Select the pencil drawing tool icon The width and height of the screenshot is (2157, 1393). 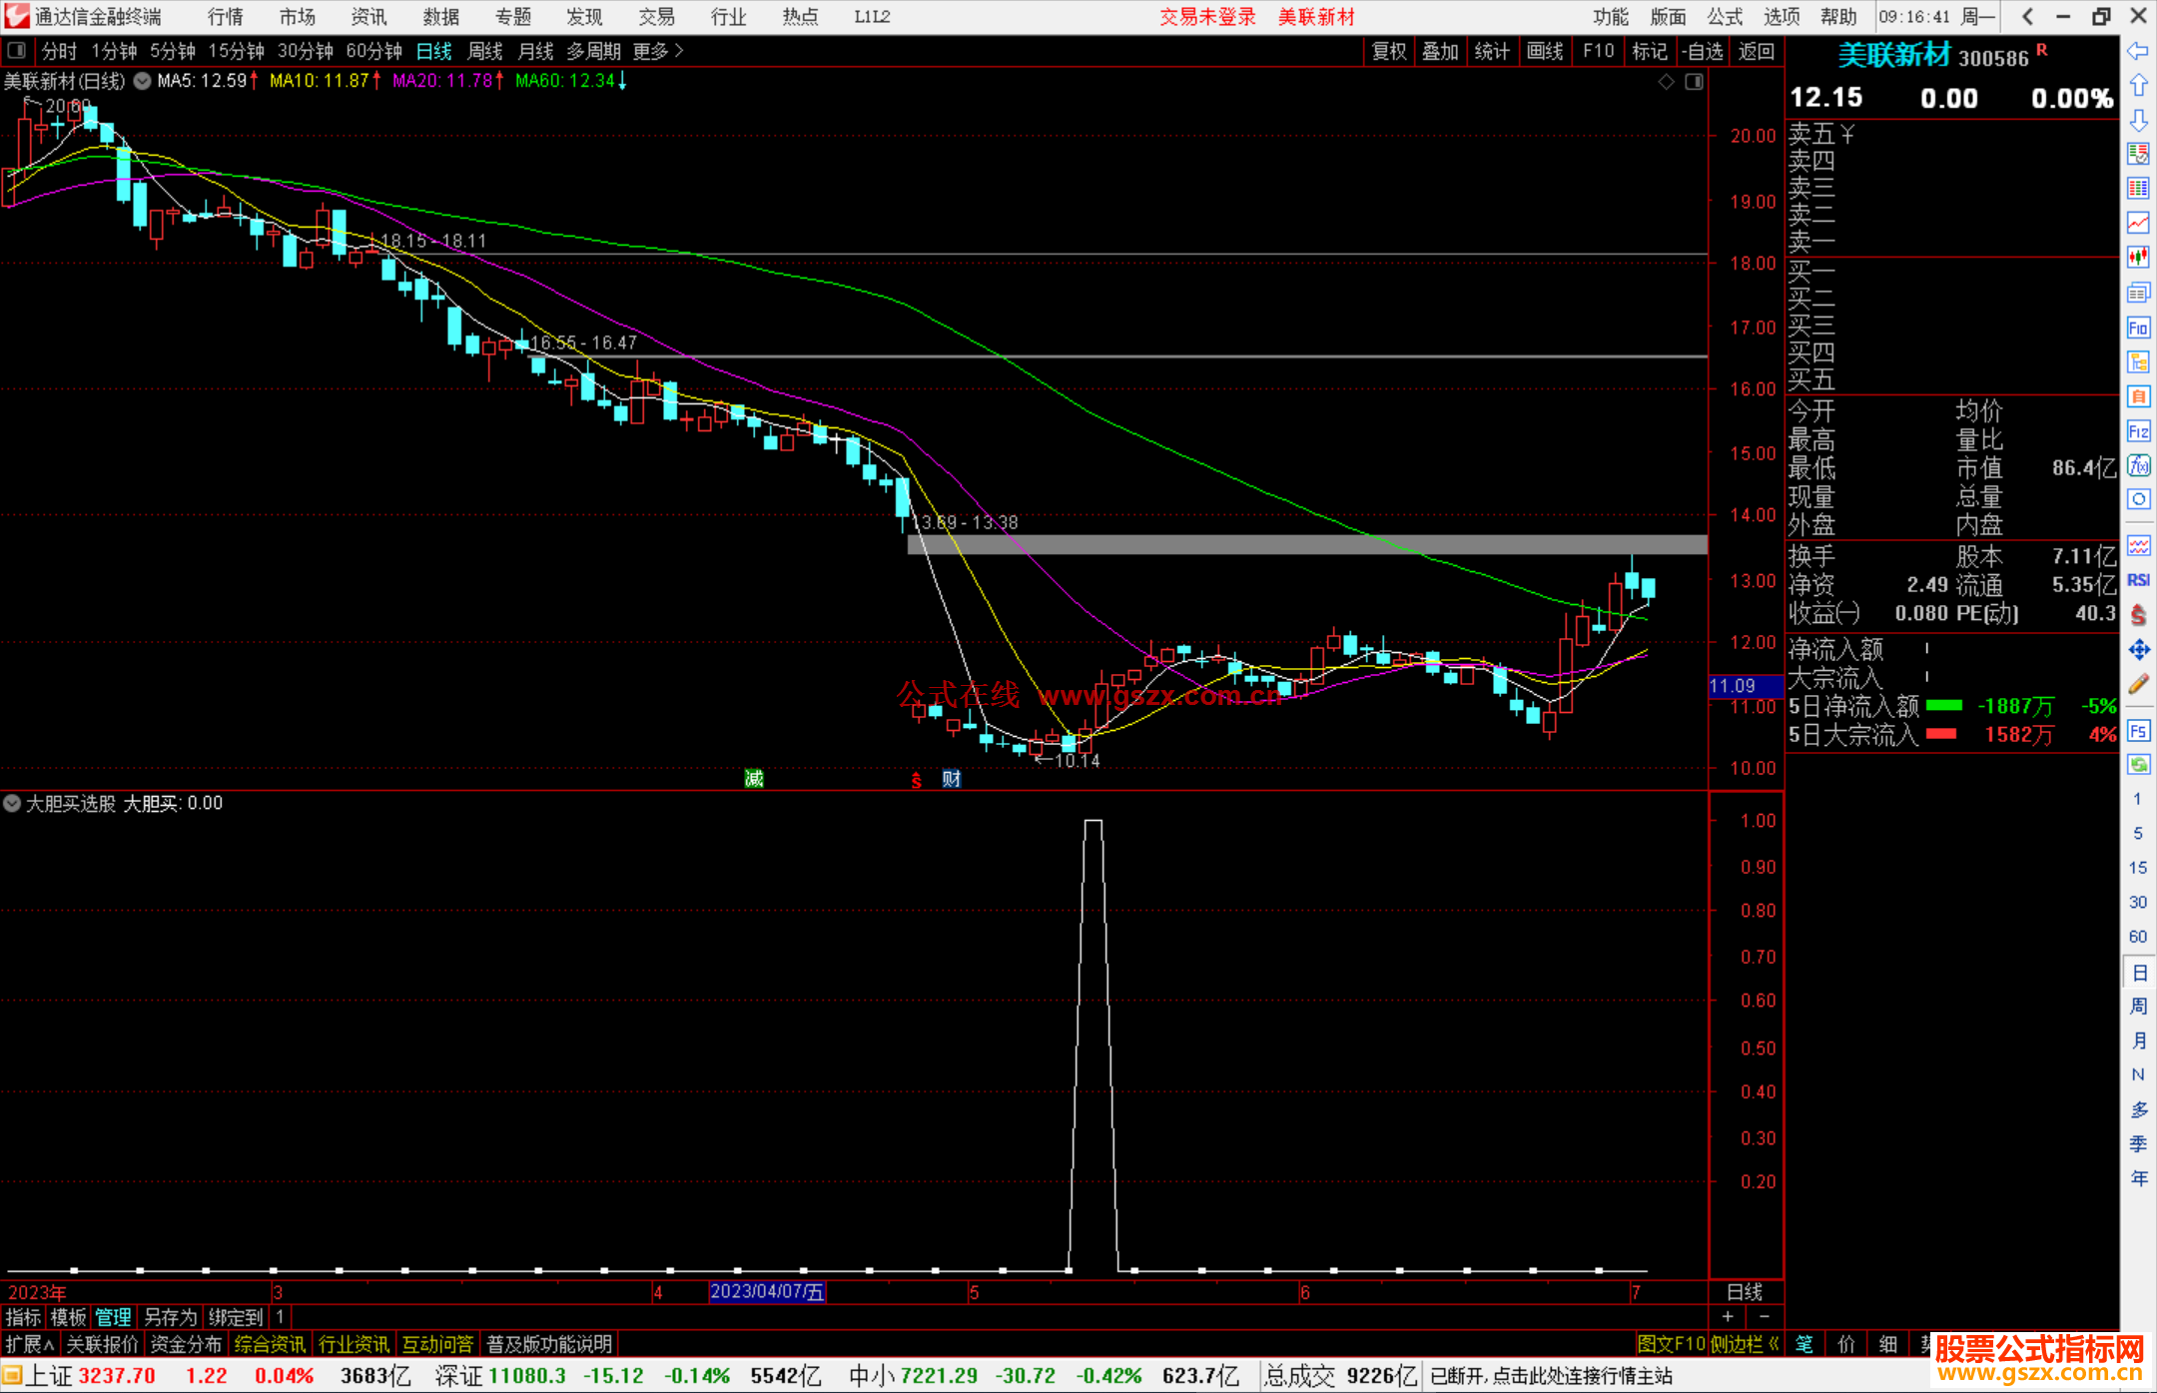pyautogui.click(x=2138, y=684)
